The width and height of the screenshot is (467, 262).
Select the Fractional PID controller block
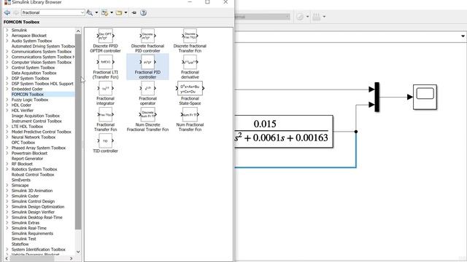coord(147,66)
